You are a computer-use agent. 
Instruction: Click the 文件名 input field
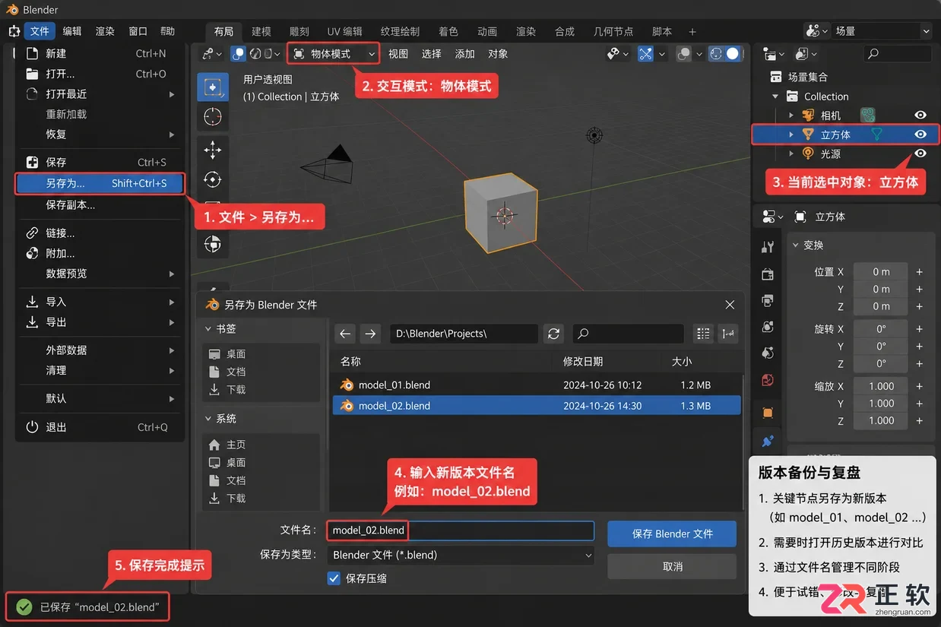[x=461, y=530]
